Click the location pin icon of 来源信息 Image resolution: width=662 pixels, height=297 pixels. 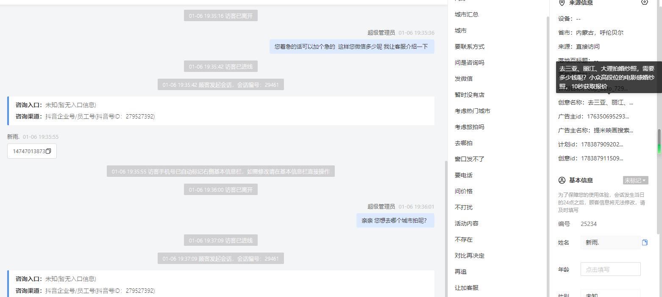[562, 3]
